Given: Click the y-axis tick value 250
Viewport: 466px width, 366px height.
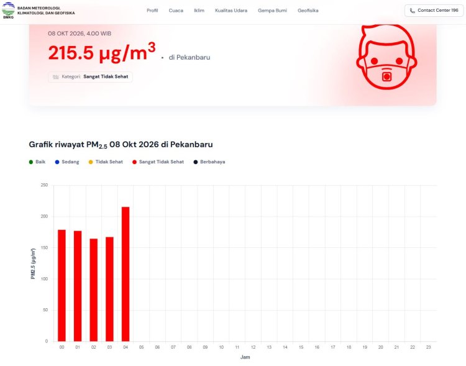Looking at the screenshot, I should pos(44,185).
